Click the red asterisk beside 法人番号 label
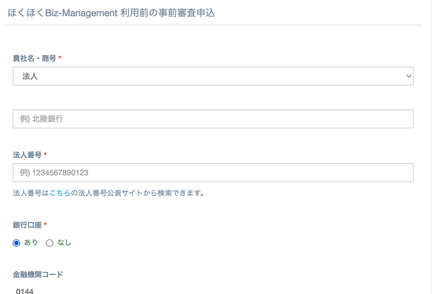The image size is (432, 294). click(46, 154)
